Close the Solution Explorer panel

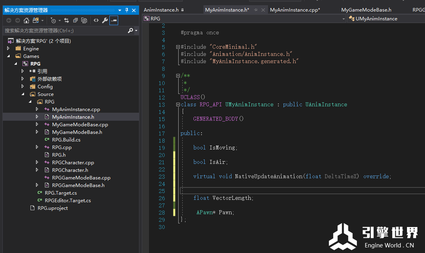coord(134,10)
